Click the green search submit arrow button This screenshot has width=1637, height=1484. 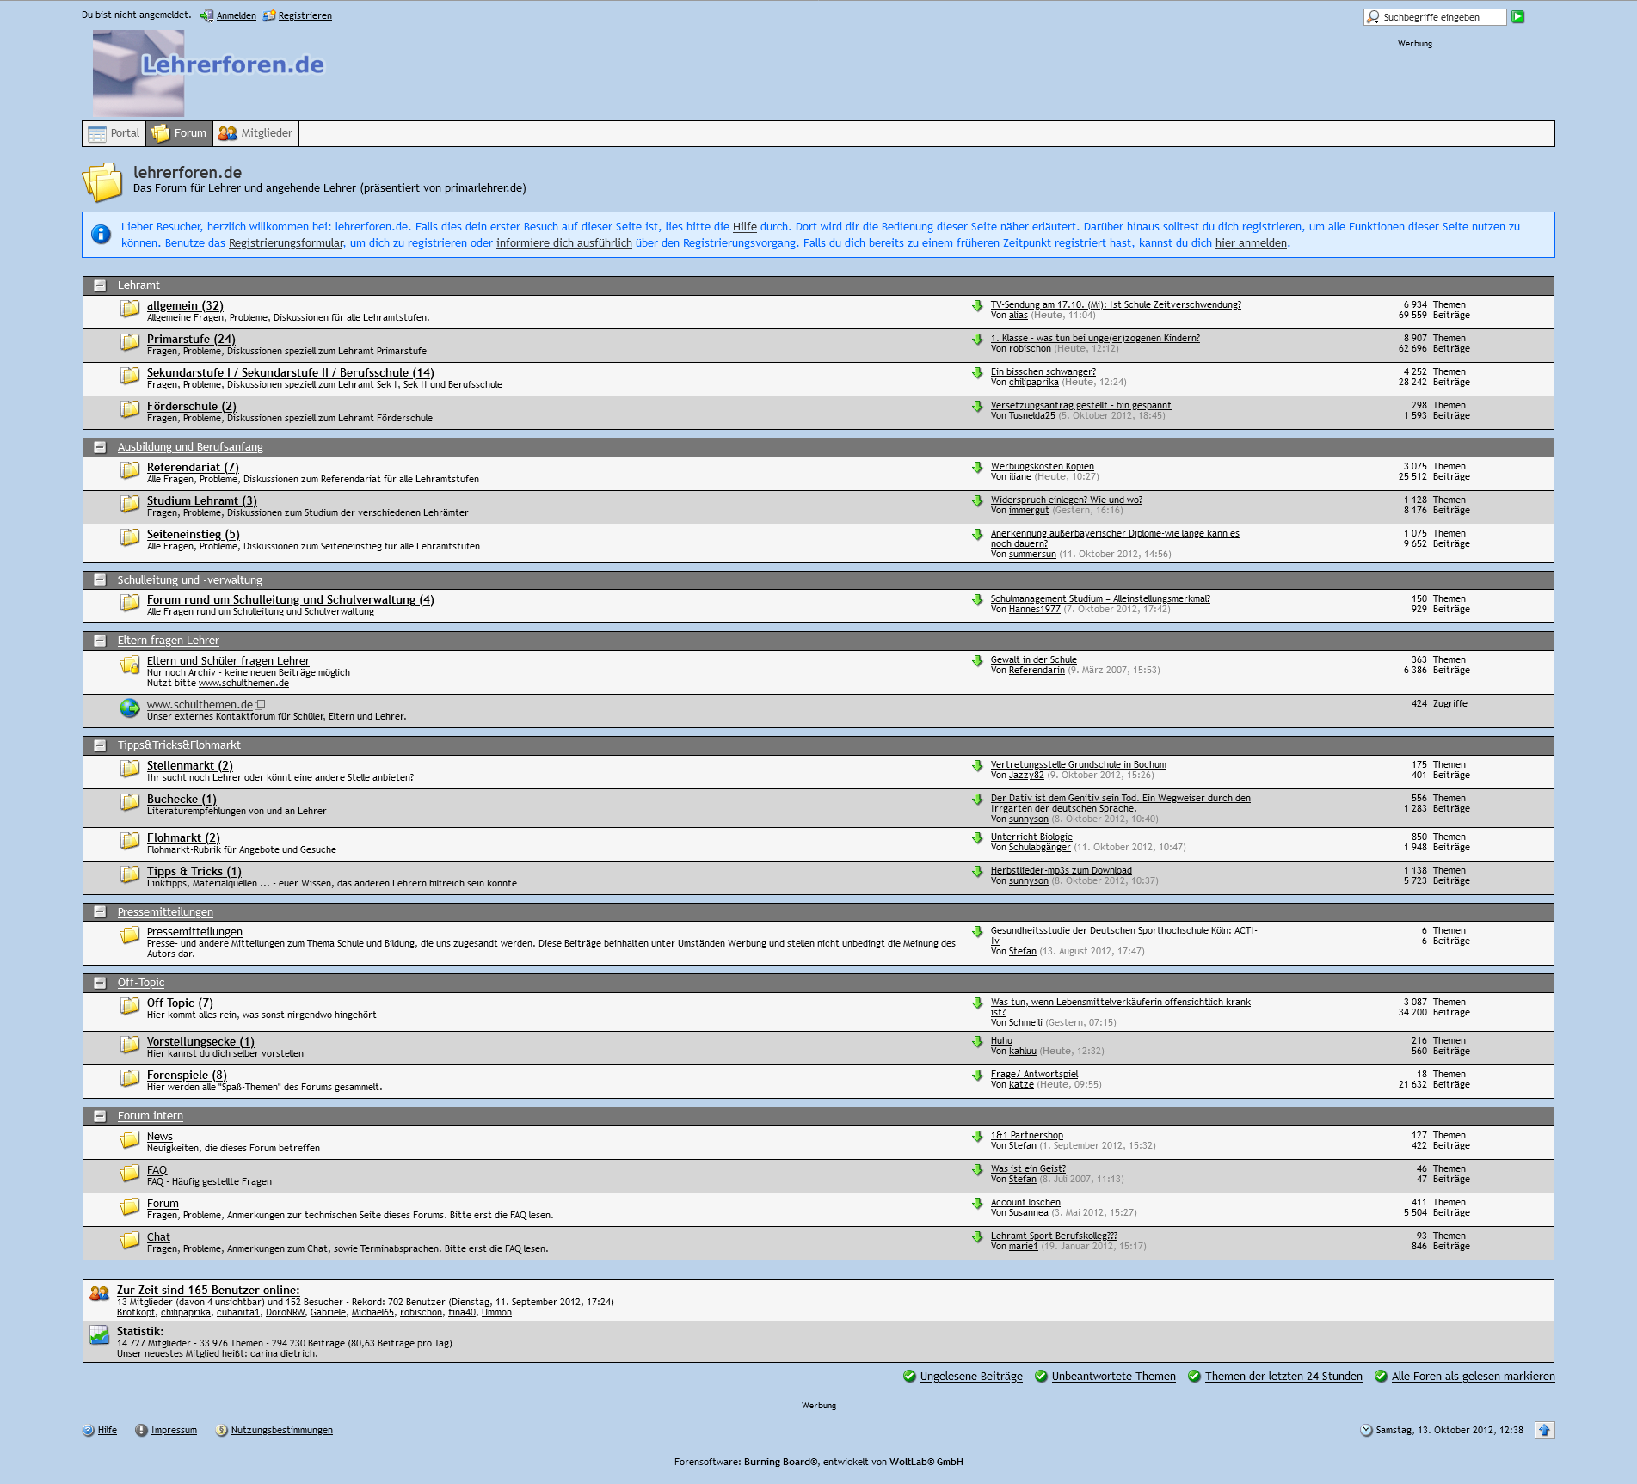click(x=1518, y=16)
